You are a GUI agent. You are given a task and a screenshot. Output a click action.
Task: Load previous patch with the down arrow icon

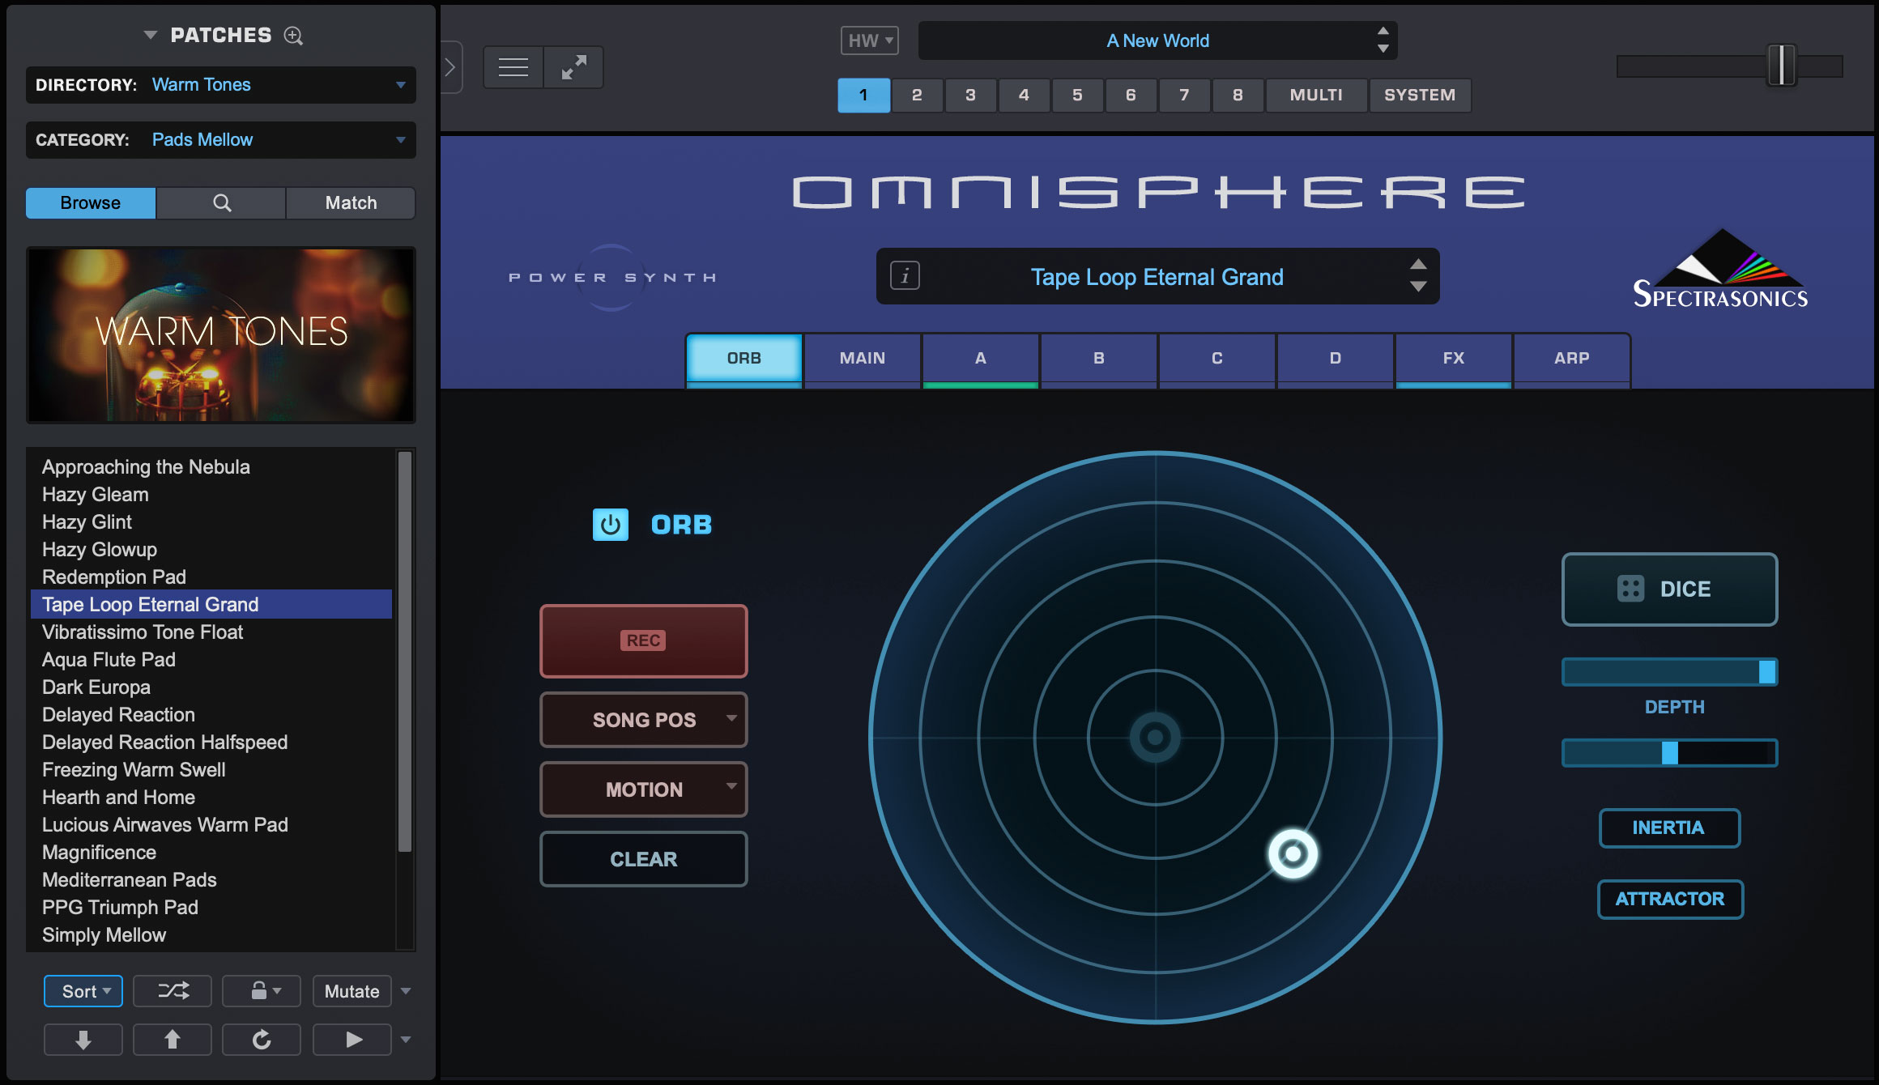point(83,1039)
